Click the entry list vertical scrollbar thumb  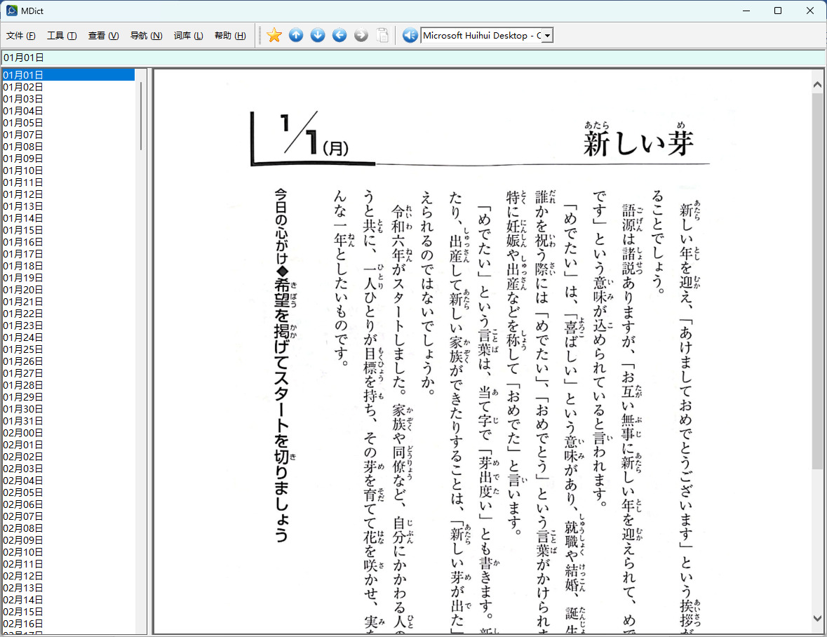(141, 116)
